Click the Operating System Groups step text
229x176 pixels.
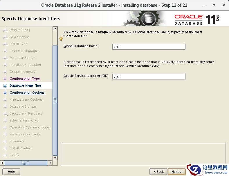tap(30, 127)
